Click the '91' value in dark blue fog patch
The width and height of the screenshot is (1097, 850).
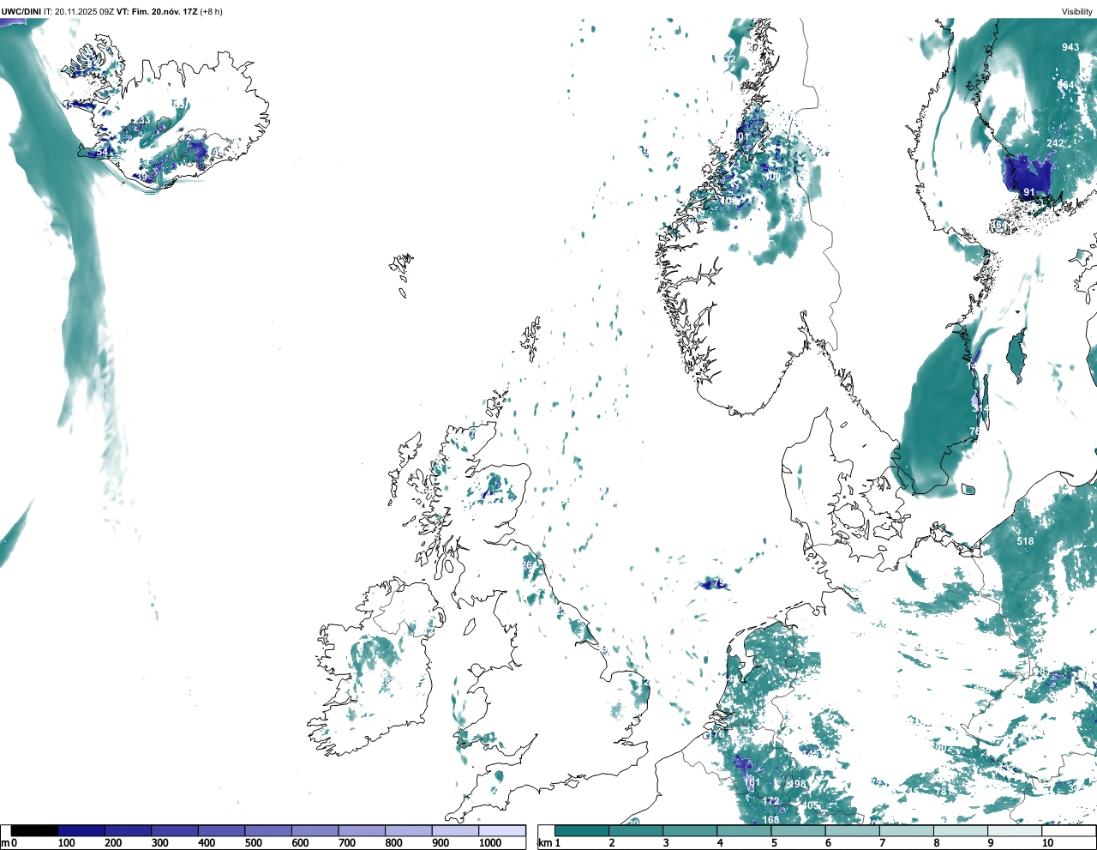[x=1029, y=193]
